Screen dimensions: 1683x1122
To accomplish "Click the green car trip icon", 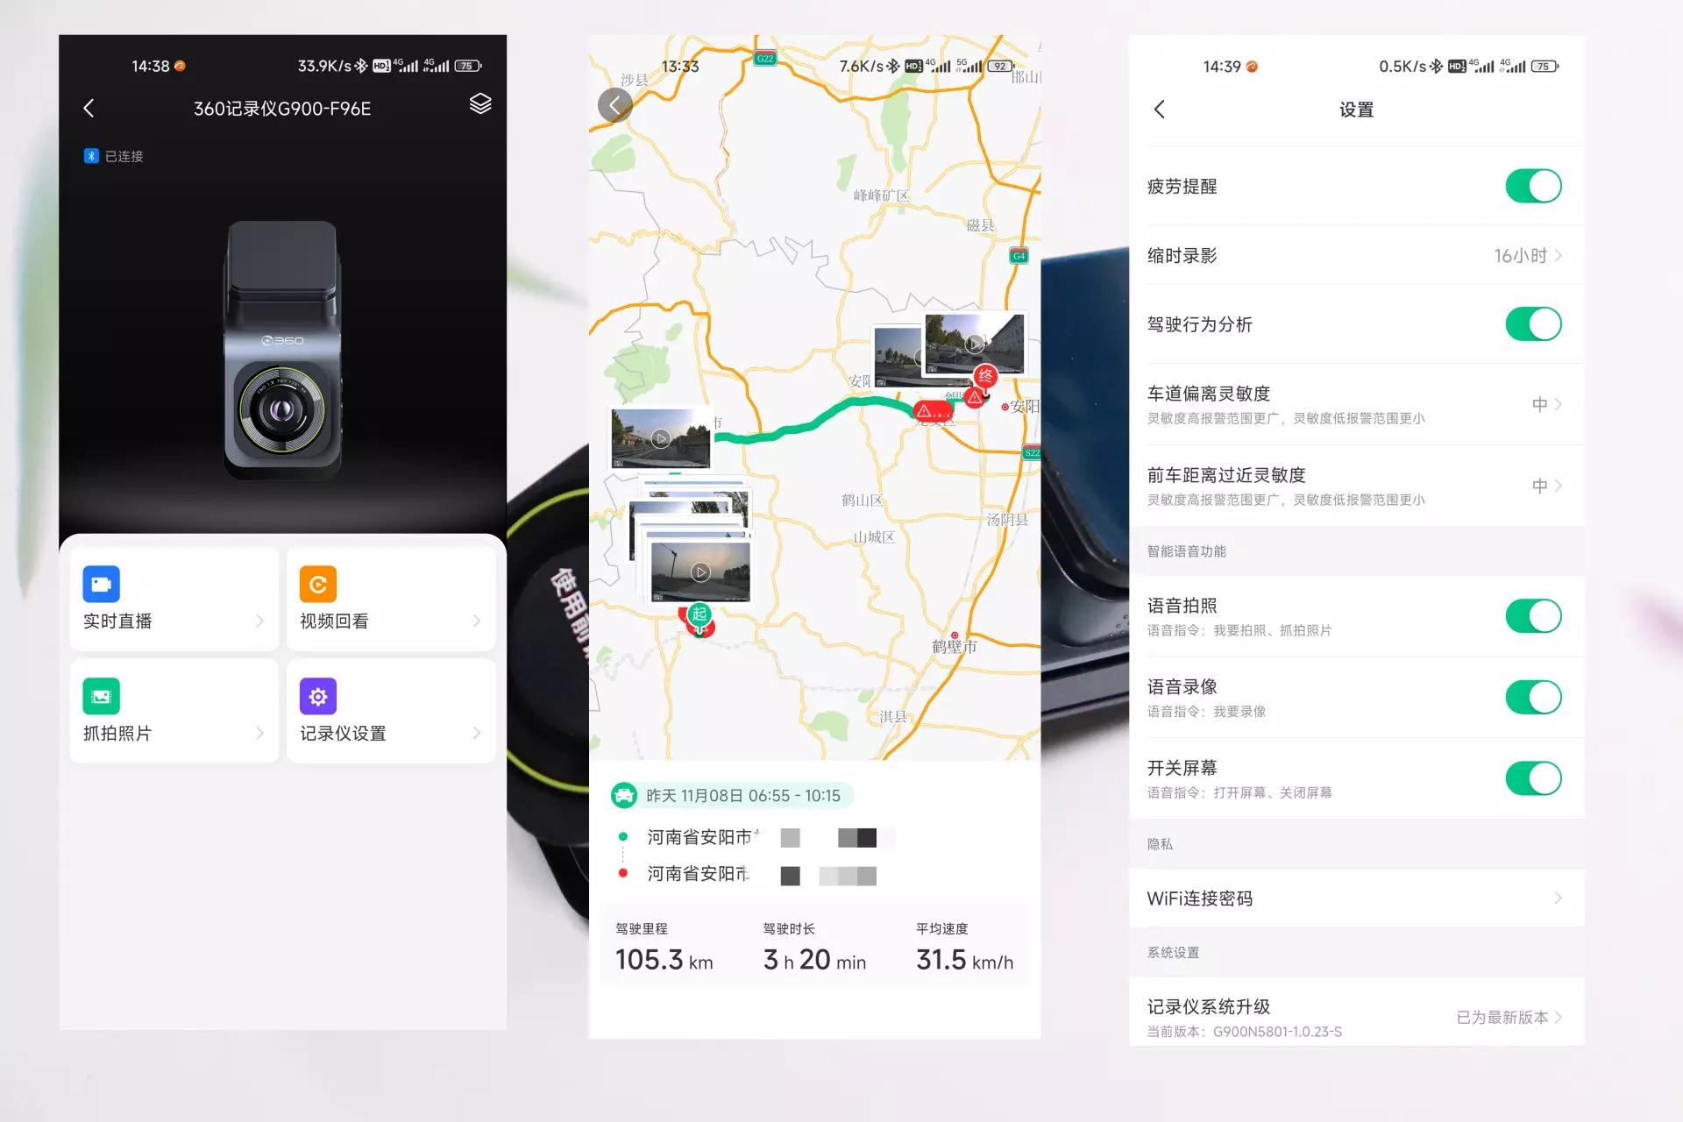I will click(x=624, y=795).
